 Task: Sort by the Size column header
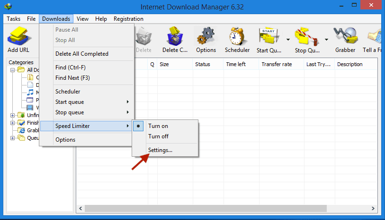(175, 64)
